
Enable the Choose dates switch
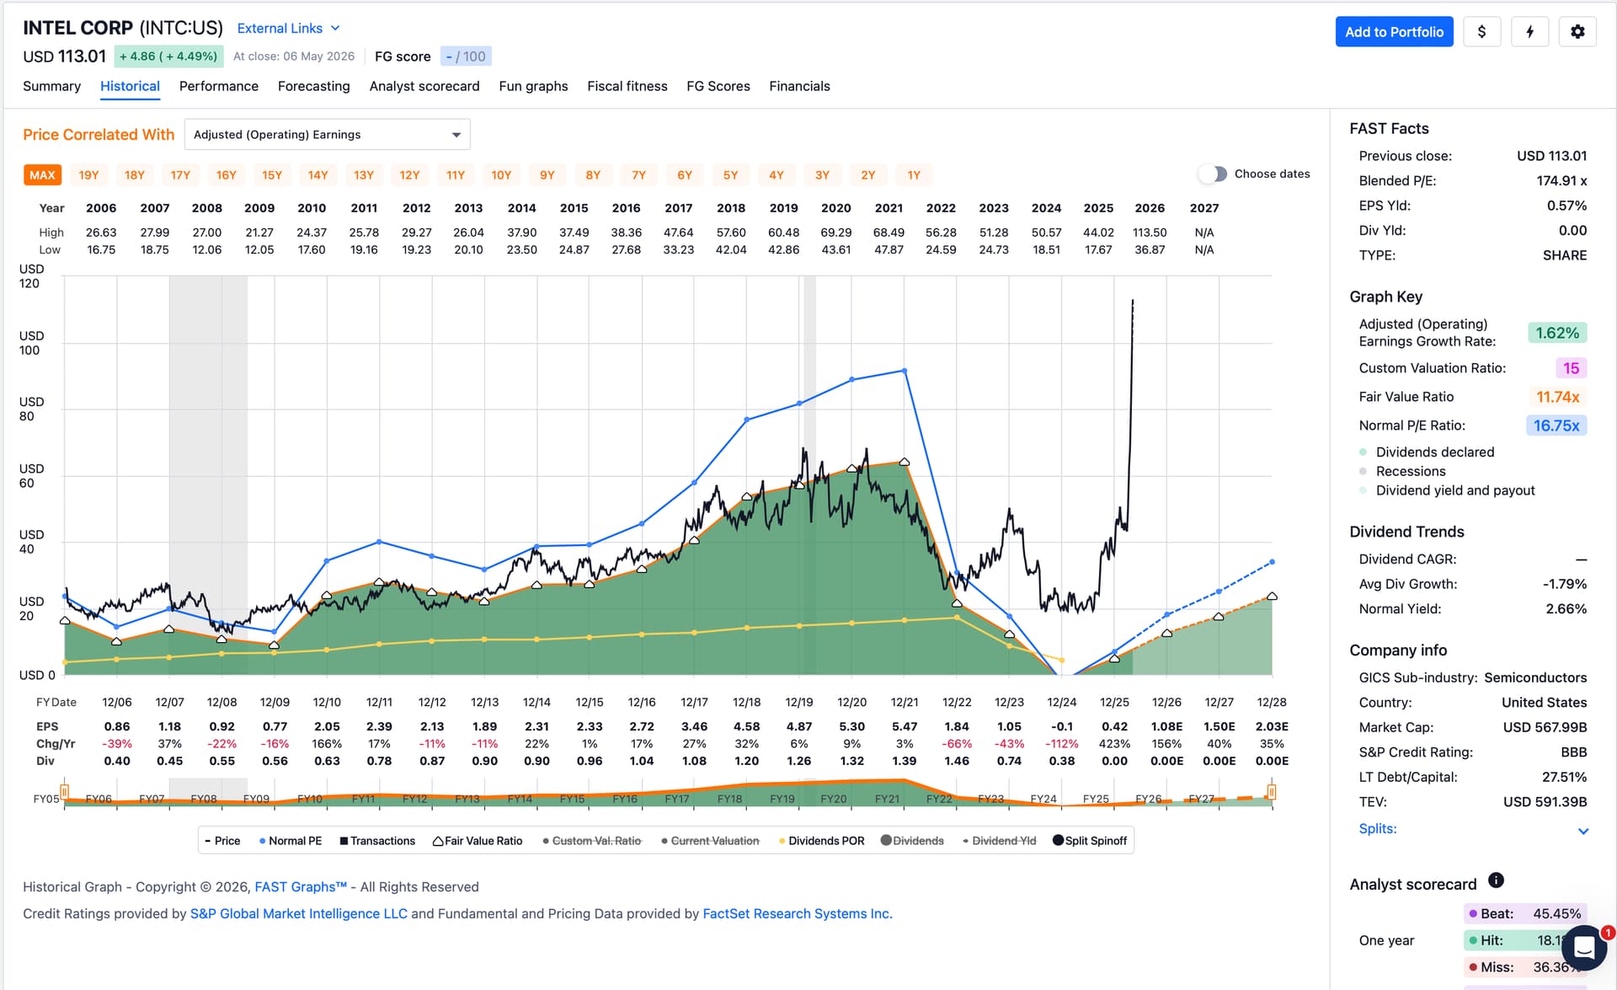coord(1213,174)
